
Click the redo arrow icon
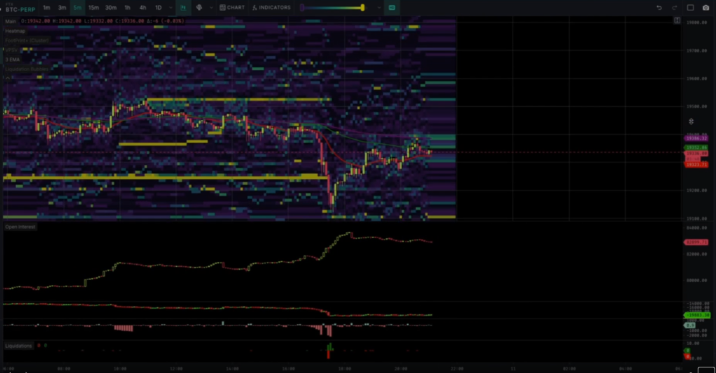point(674,8)
